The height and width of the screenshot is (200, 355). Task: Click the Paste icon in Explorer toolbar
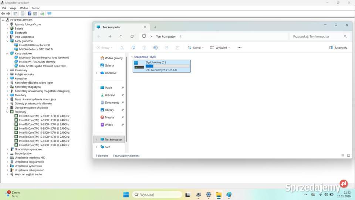coord(144,48)
